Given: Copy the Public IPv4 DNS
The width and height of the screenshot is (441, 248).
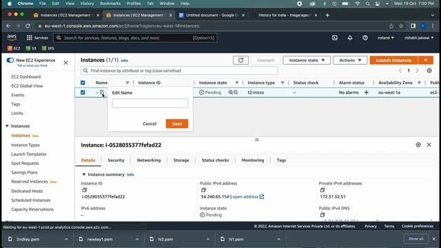Looking at the screenshot, I should point(322,215).
